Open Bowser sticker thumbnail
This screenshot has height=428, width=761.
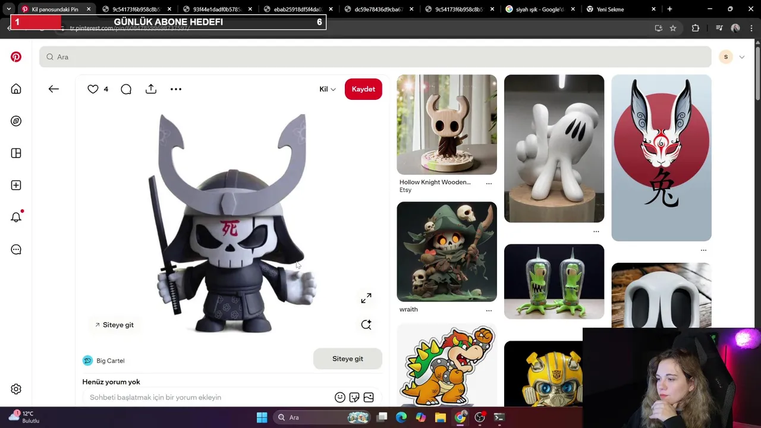447,366
